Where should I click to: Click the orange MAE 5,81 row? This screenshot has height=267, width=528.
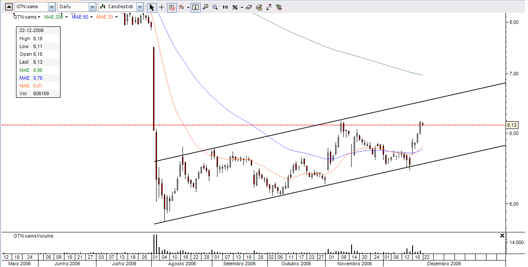38,86
